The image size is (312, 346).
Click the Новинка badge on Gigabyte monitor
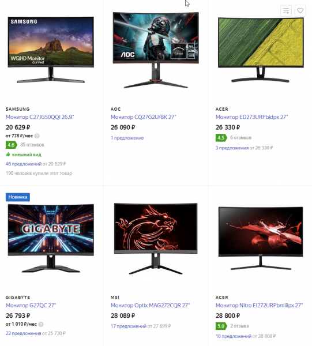tap(18, 197)
